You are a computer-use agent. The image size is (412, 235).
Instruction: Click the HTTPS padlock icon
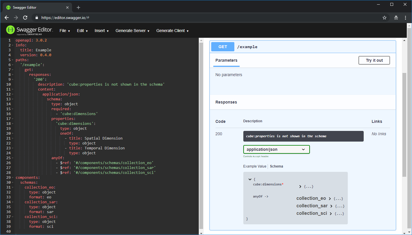36,18
